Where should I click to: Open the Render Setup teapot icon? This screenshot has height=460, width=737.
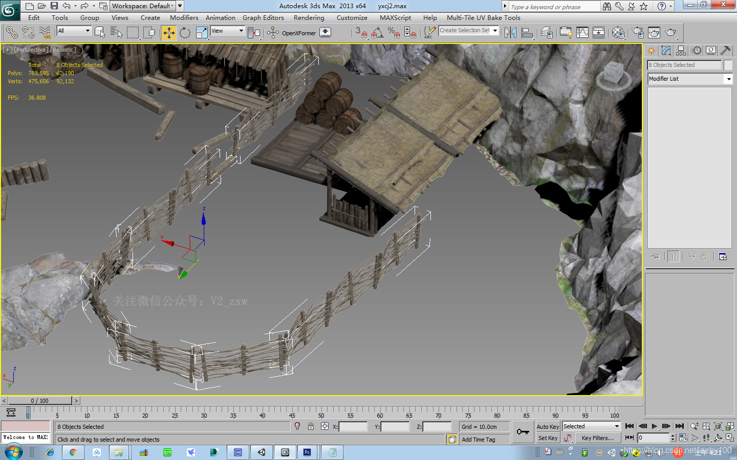tap(638, 33)
